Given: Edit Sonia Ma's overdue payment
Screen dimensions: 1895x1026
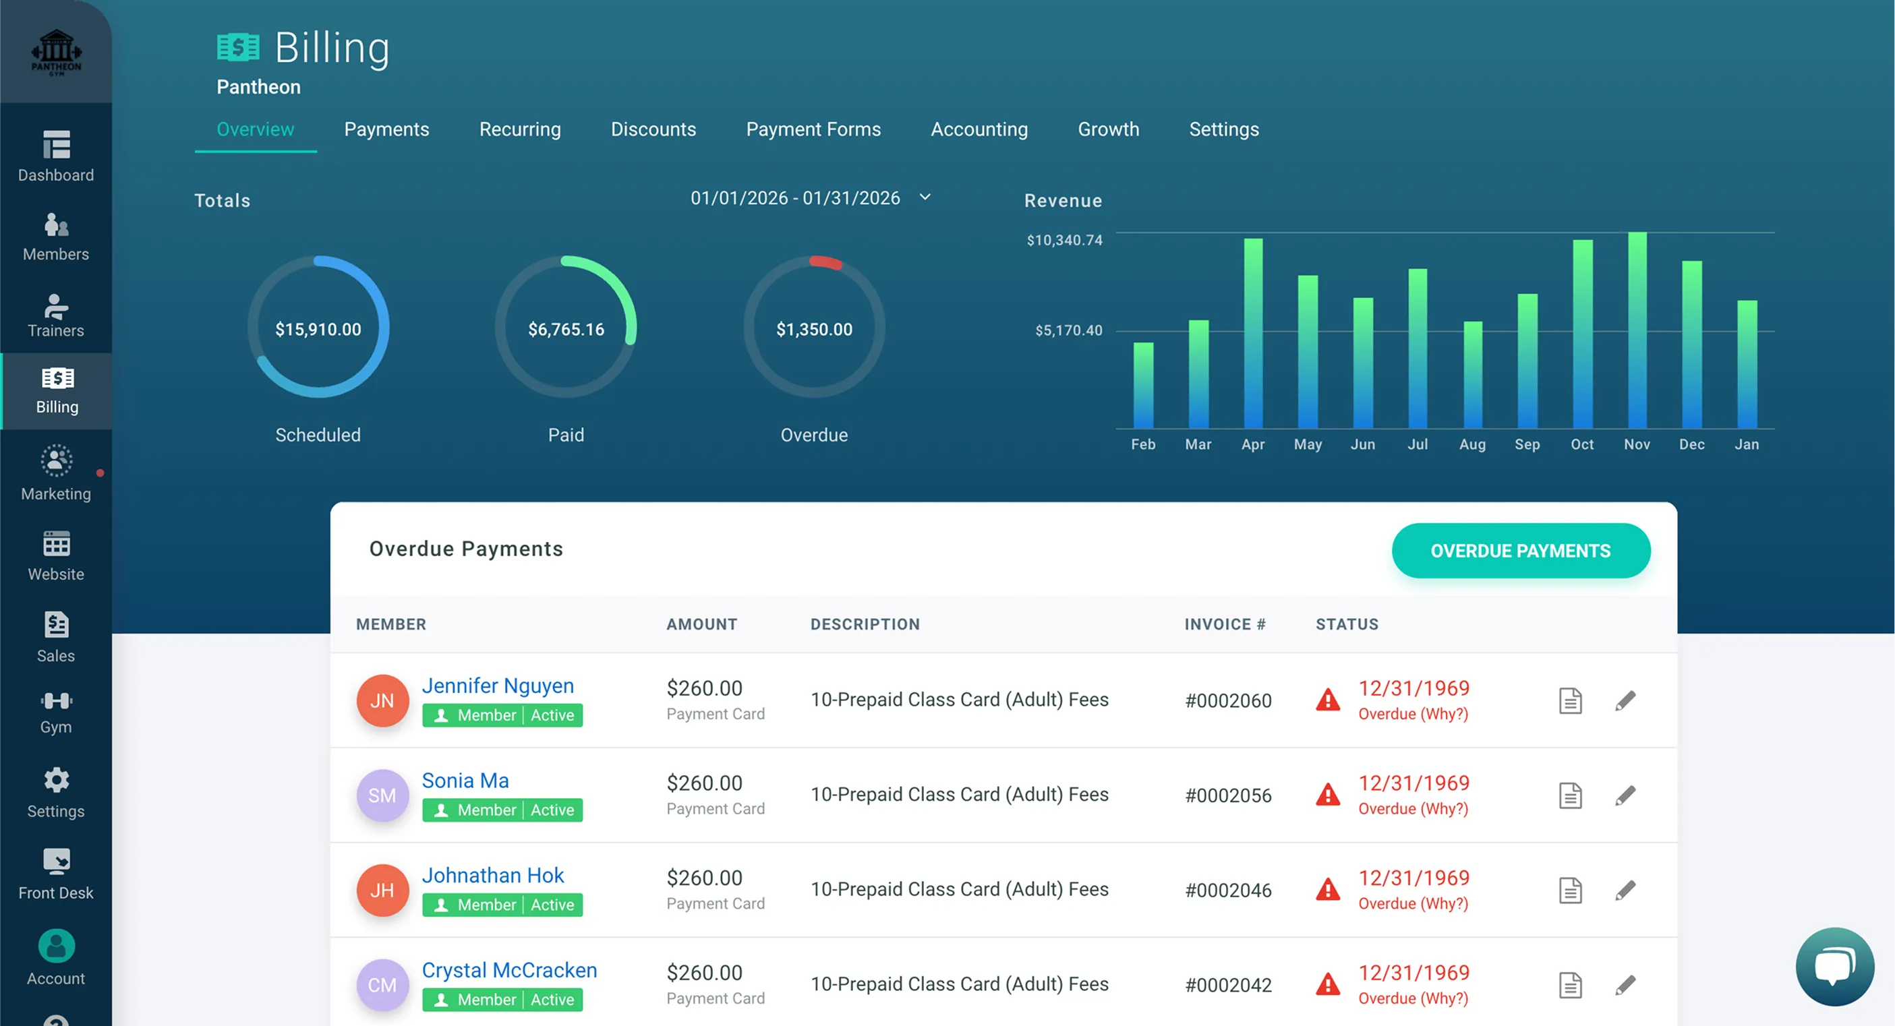Looking at the screenshot, I should pyautogui.click(x=1625, y=796).
